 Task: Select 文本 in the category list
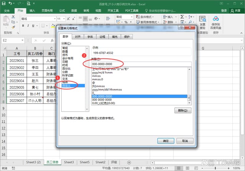(x=65, y=78)
